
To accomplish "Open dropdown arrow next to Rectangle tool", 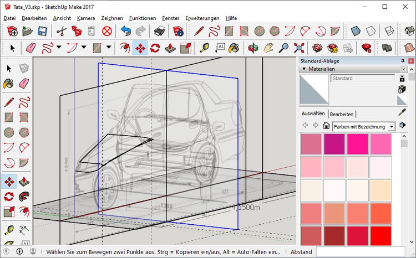I will (x=109, y=47).
